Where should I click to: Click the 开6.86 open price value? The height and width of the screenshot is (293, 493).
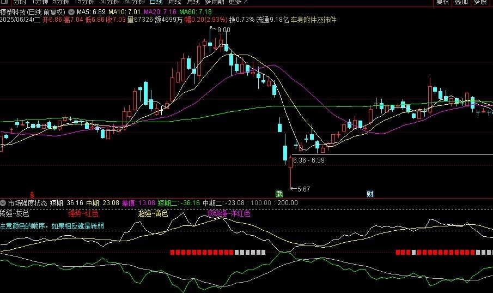point(52,20)
